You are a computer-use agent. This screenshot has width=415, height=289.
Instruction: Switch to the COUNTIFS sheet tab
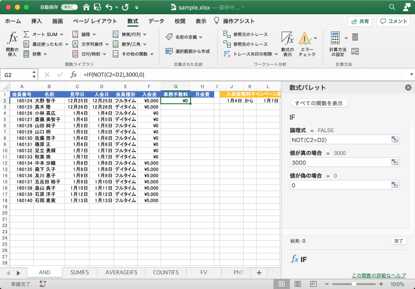[x=166, y=273]
